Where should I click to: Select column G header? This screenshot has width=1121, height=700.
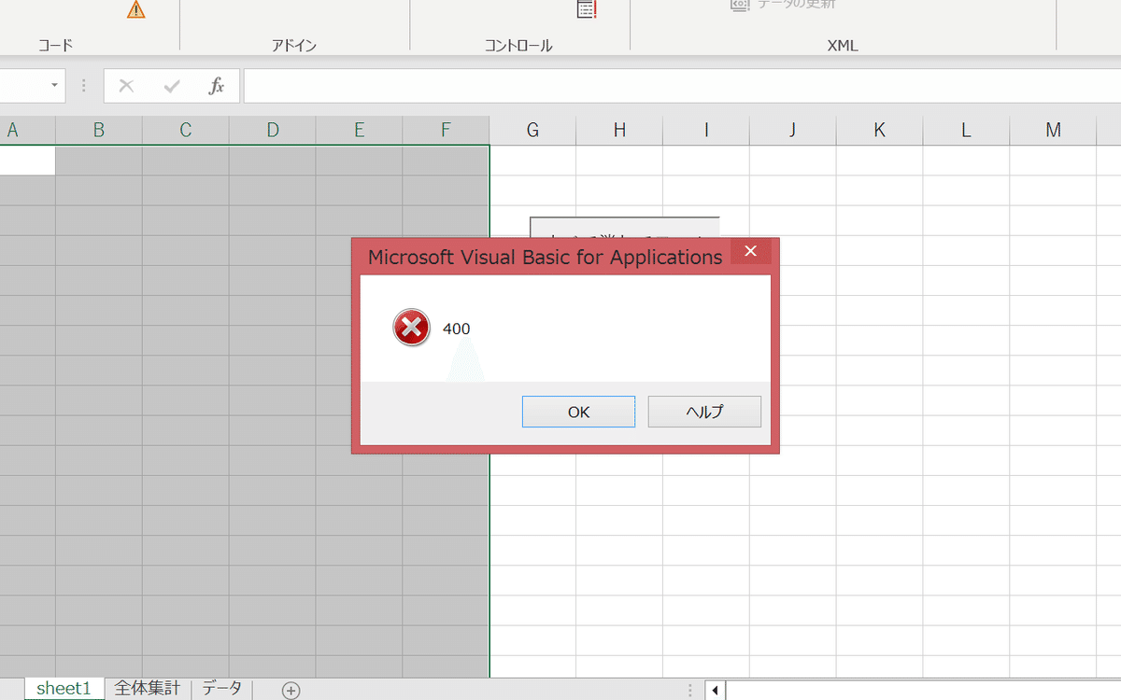(532, 131)
